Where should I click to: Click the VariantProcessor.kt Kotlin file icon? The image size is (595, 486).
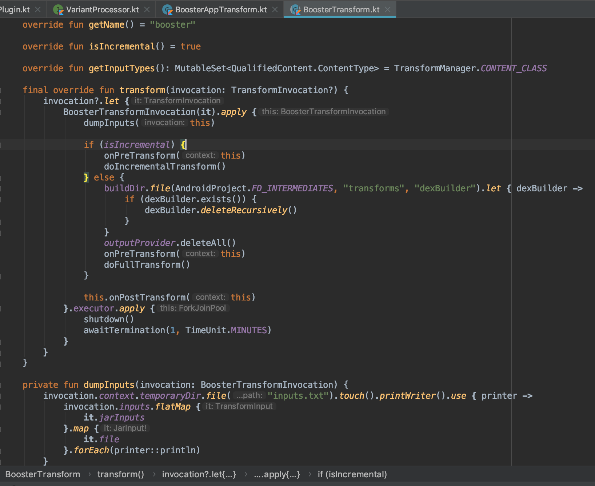[x=58, y=10]
